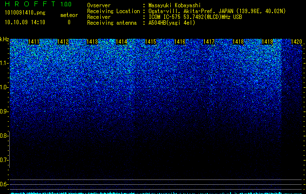Click the 0.6 frequency axis label
The height and width of the screenshot is (194, 306).
click(x=4, y=184)
